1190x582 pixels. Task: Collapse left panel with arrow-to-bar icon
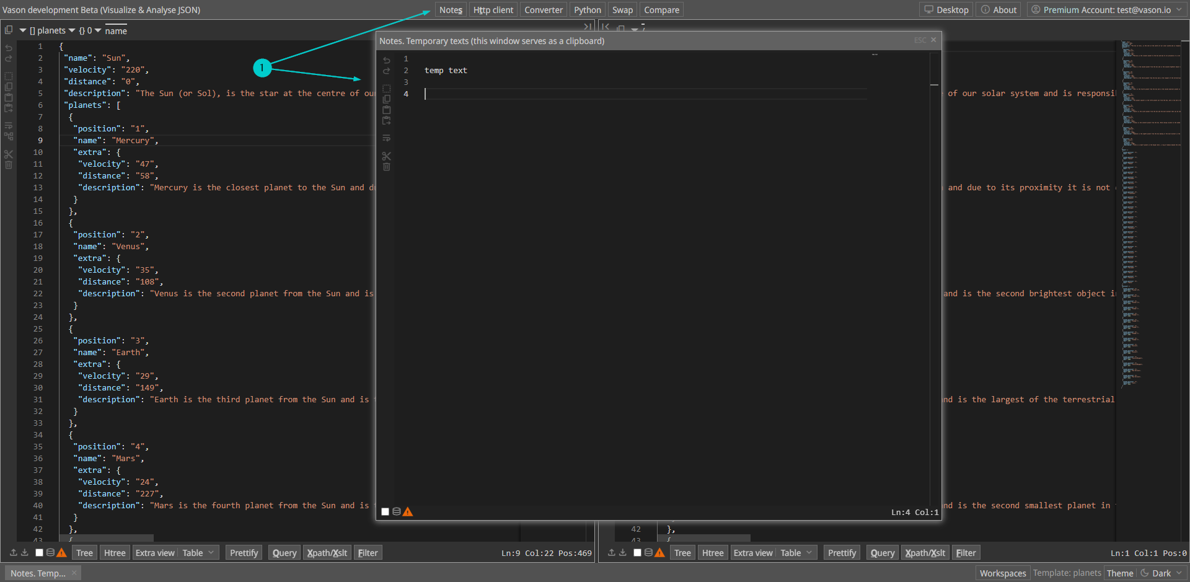(587, 27)
